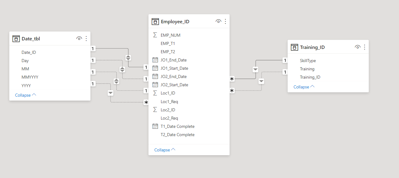This screenshot has height=178, width=399.
Task: Click the sigma icon beside EMP_NUM
Action: [x=155, y=35]
